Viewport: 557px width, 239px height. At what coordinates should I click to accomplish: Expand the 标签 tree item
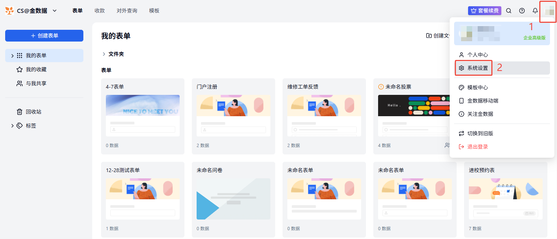(12, 126)
